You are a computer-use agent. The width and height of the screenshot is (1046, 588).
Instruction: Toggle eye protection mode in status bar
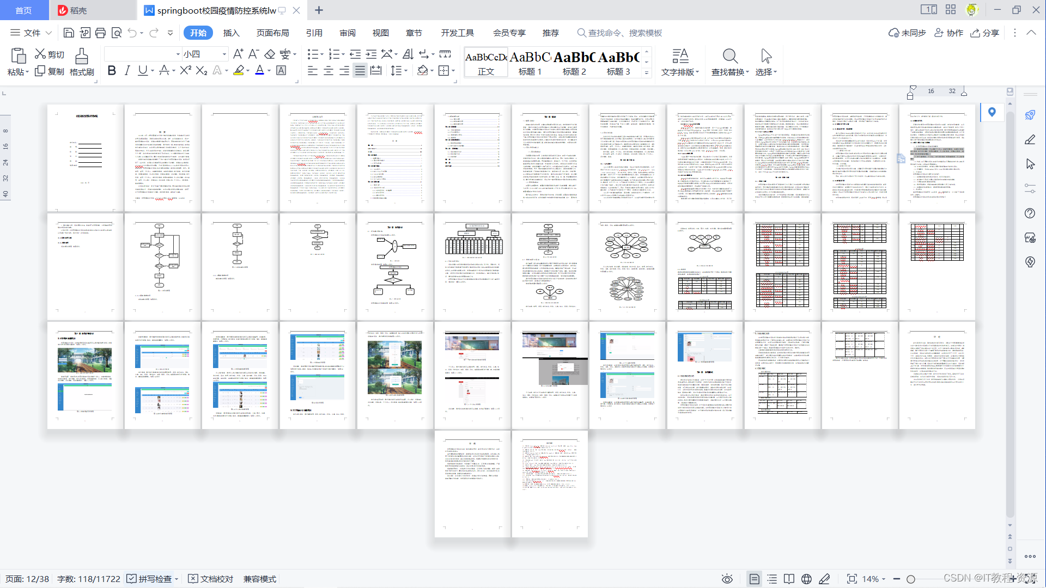click(727, 579)
